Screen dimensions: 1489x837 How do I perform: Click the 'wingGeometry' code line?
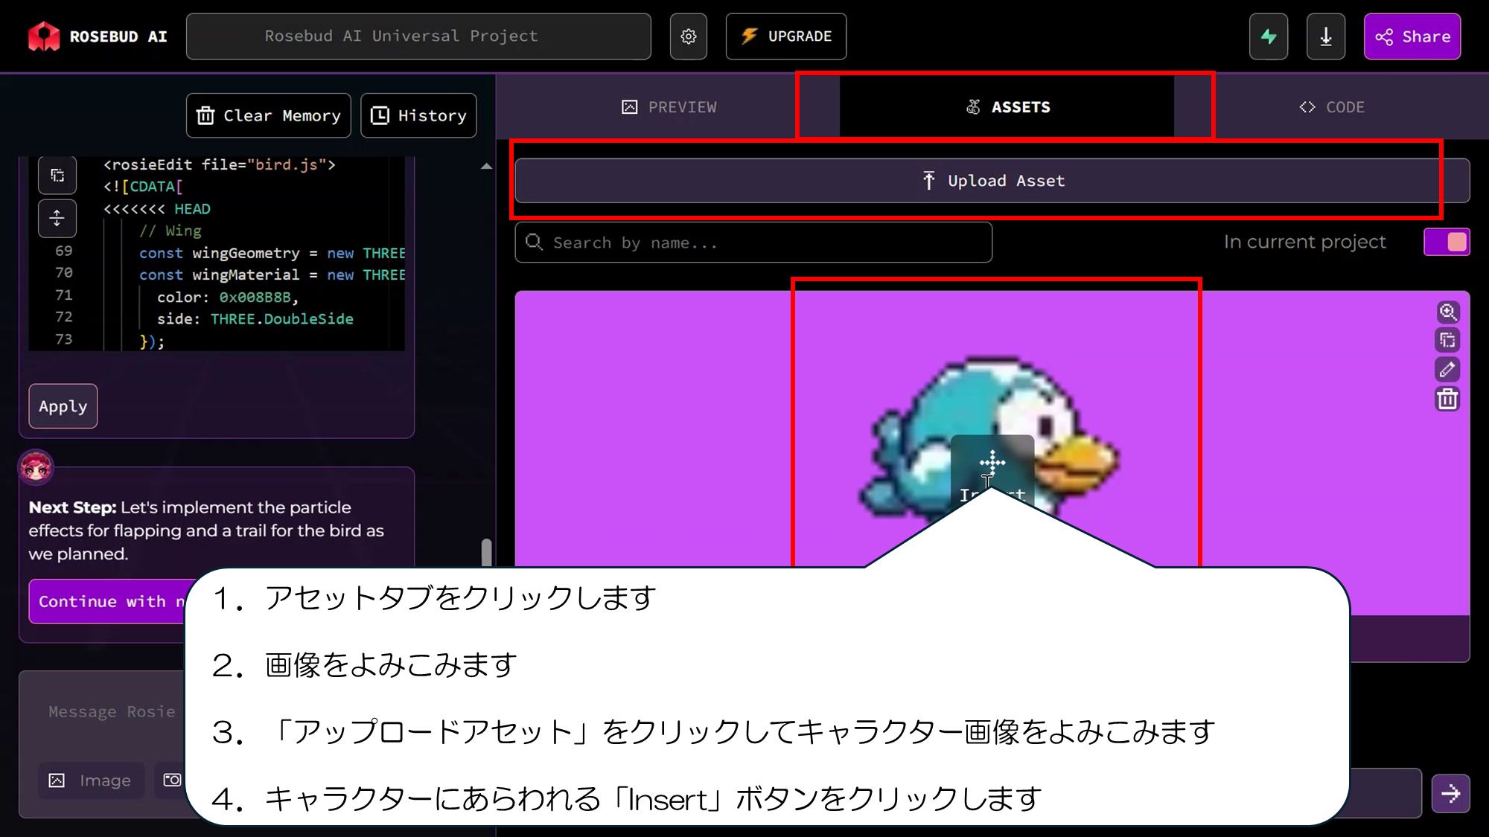pos(272,253)
